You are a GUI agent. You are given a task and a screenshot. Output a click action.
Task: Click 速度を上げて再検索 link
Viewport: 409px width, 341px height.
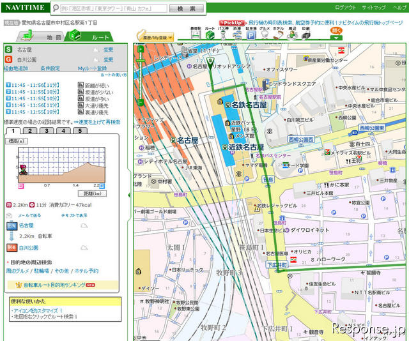[97, 122]
